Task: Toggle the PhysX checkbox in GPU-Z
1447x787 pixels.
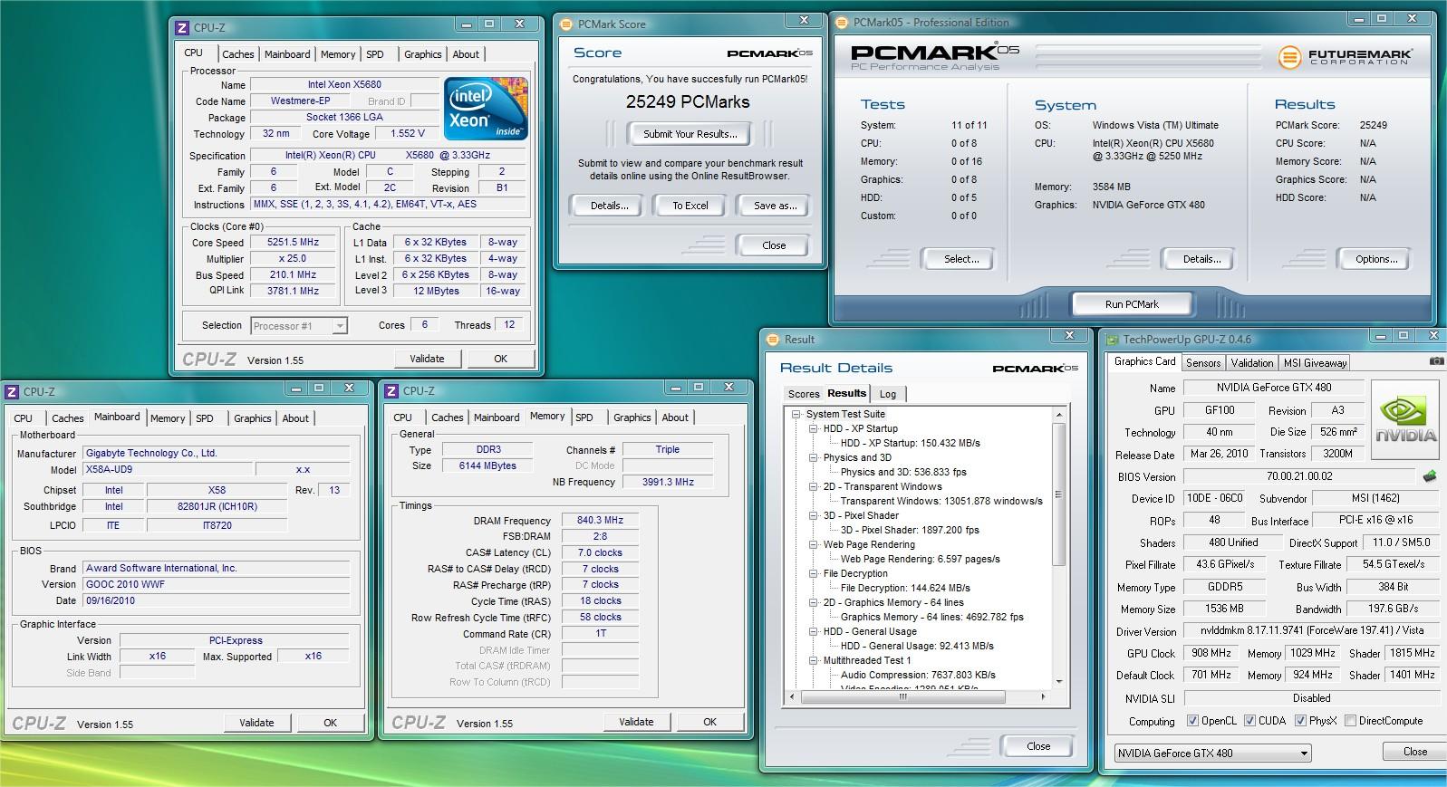Action: click(1300, 721)
